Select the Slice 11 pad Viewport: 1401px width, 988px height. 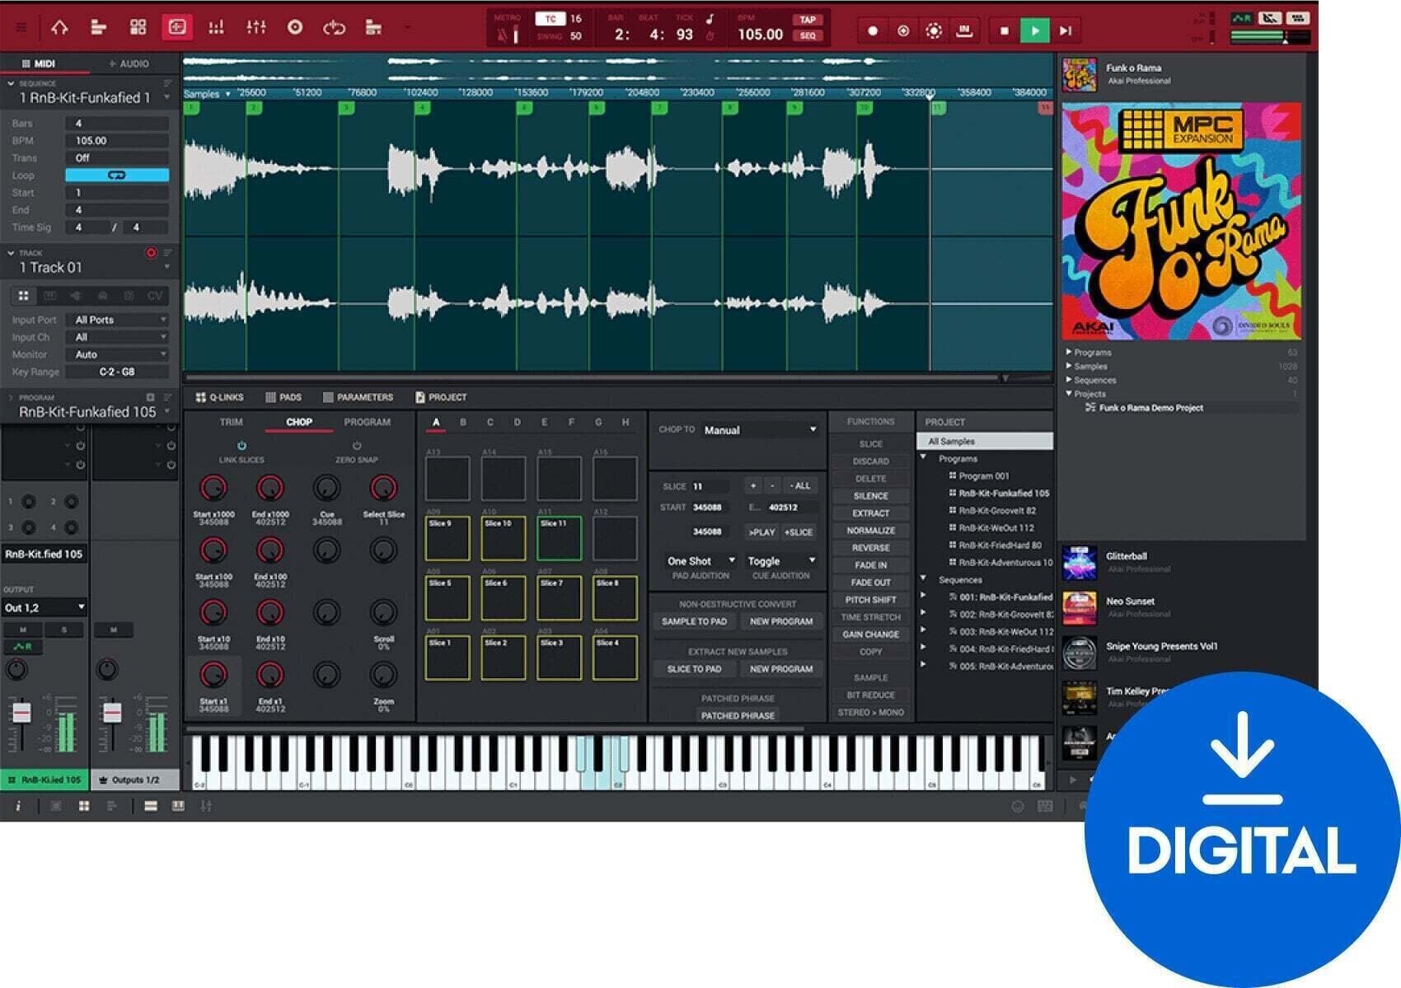tap(559, 538)
